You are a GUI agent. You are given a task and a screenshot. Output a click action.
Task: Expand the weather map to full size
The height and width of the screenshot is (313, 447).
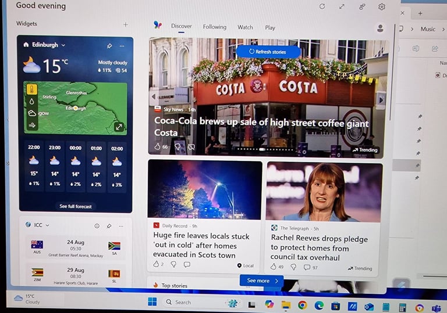coord(119,127)
